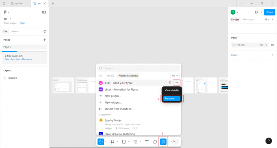Select the Pen tool
Viewport: 277px width, 148px height.
click(135, 142)
